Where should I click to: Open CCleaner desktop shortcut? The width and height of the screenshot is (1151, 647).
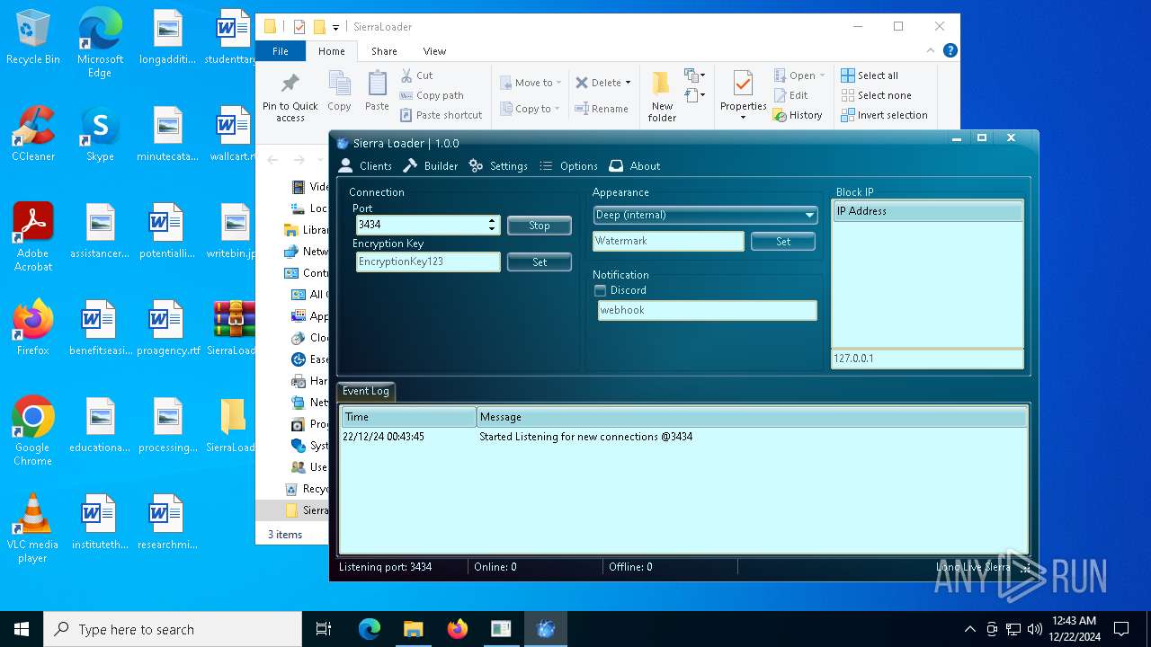click(x=33, y=134)
